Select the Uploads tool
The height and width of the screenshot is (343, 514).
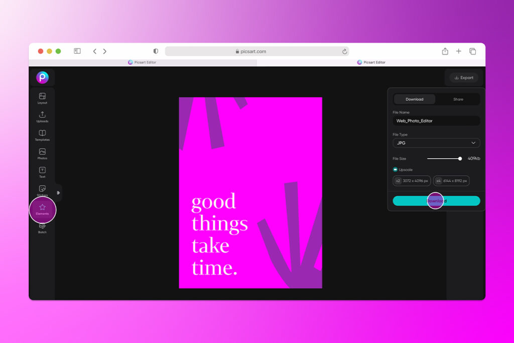42,117
